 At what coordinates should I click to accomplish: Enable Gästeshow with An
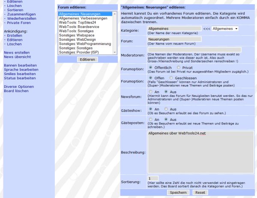click(150, 109)
